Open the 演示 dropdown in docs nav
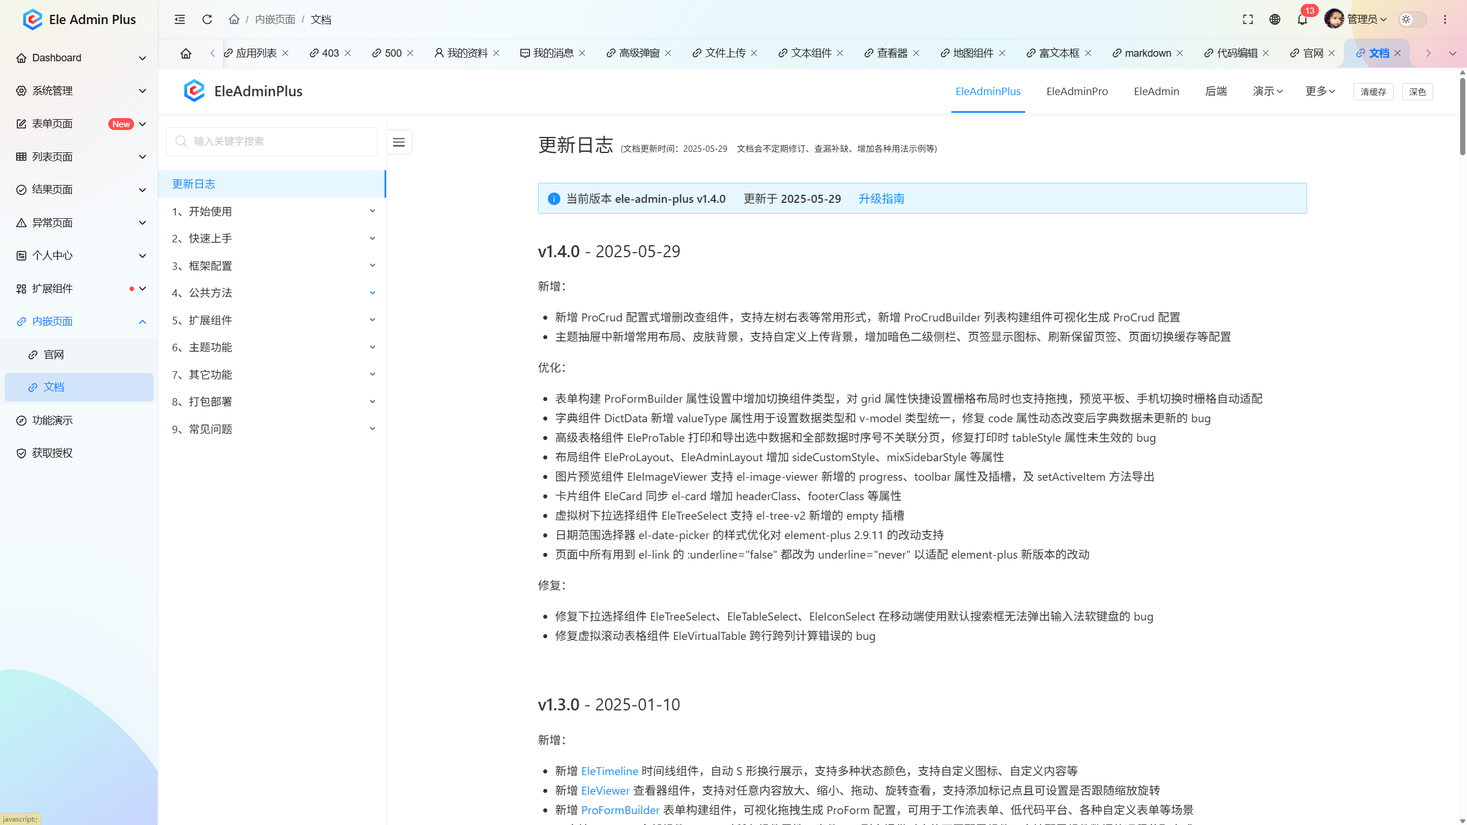1467x825 pixels. [1268, 91]
